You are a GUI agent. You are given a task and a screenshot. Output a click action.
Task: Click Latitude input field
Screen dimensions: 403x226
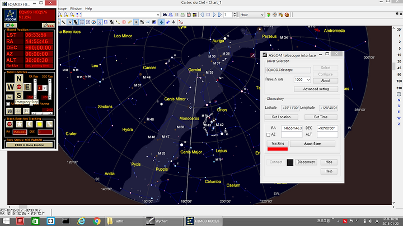click(290, 108)
